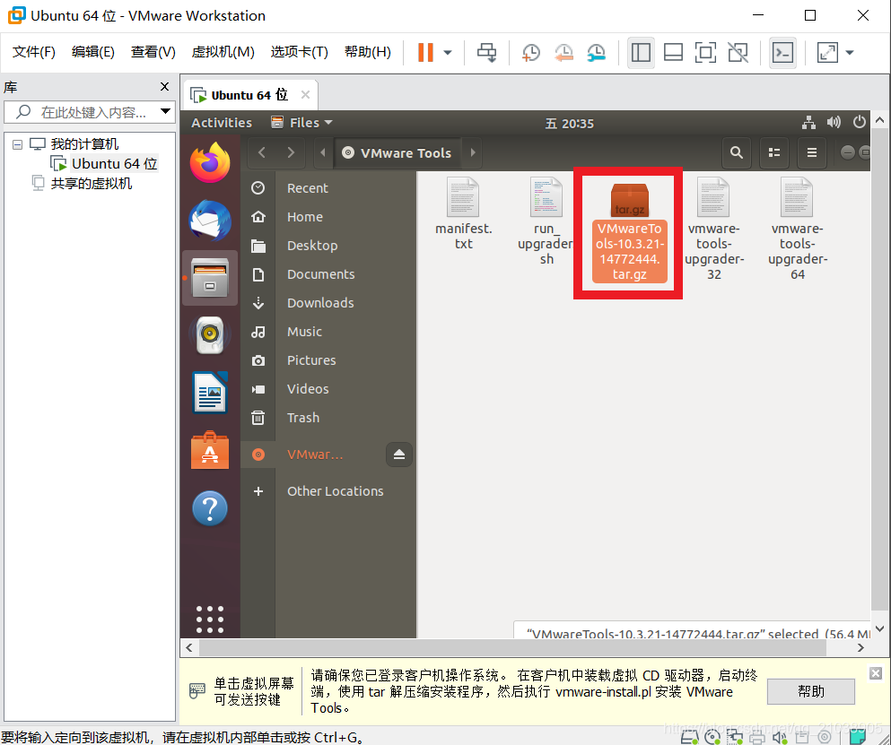
Task: Open the Help dock icon
Action: coord(210,508)
